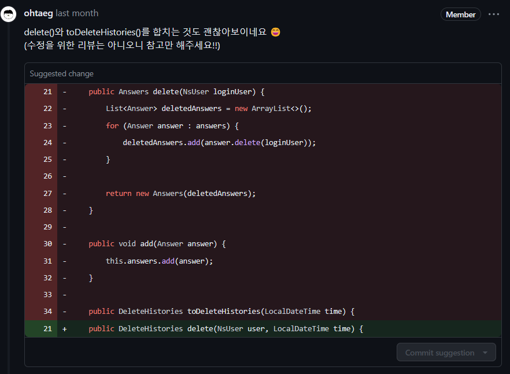Click the 'Suggested change' header text
510x374 pixels.
[x=61, y=74]
